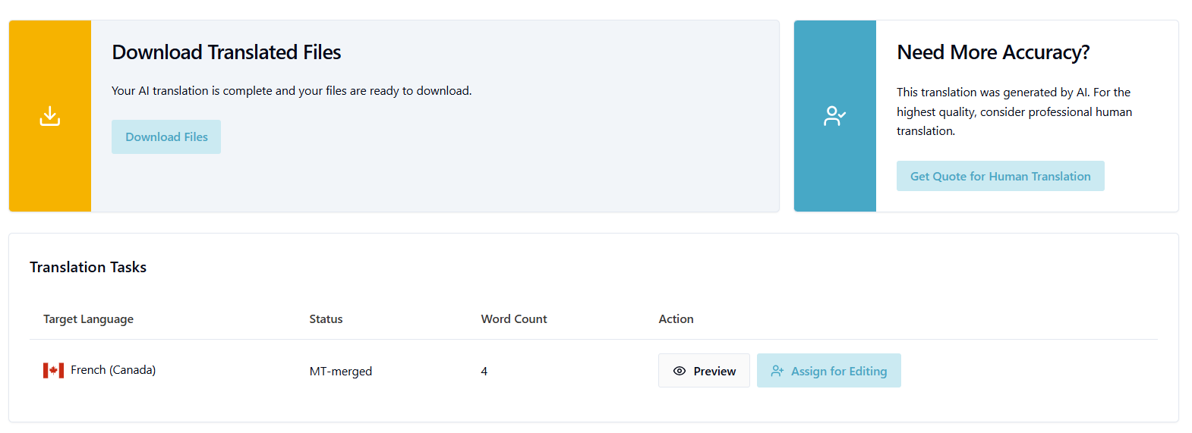Click the Word Count column header
Screen dimensions: 1192x433
point(514,319)
